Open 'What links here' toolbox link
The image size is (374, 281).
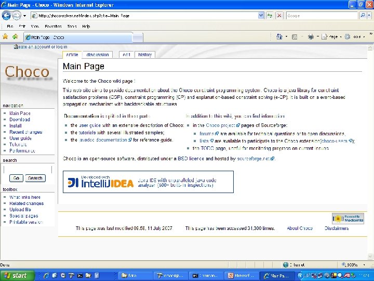[x=25, y=197]
